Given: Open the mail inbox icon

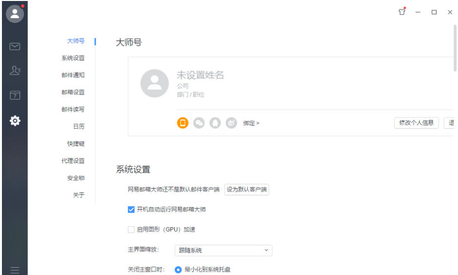Looking at the screenshot, I should 15,46.
